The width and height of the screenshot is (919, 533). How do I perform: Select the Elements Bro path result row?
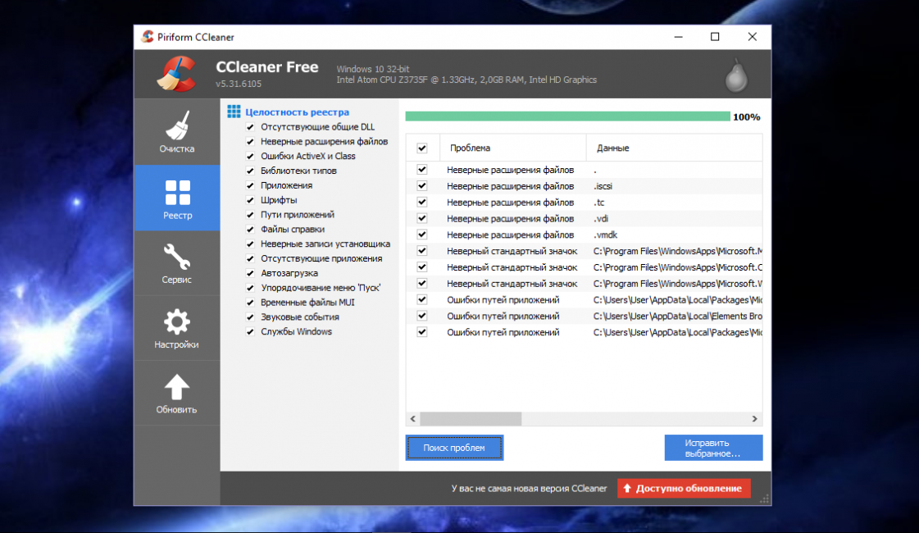(x=584, y=316)
